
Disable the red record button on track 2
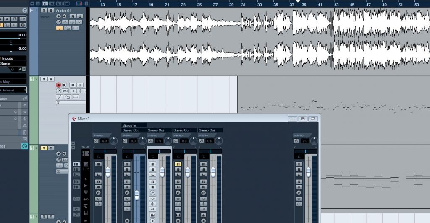pyautogui.click(x=58, y=85)
